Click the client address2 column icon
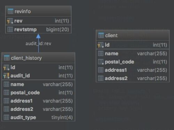The width and height of the screenshot is (174, 130). (x=101, y=78)
